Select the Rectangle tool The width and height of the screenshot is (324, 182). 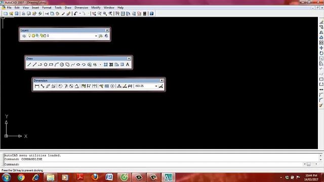click(x=51, y=65)
